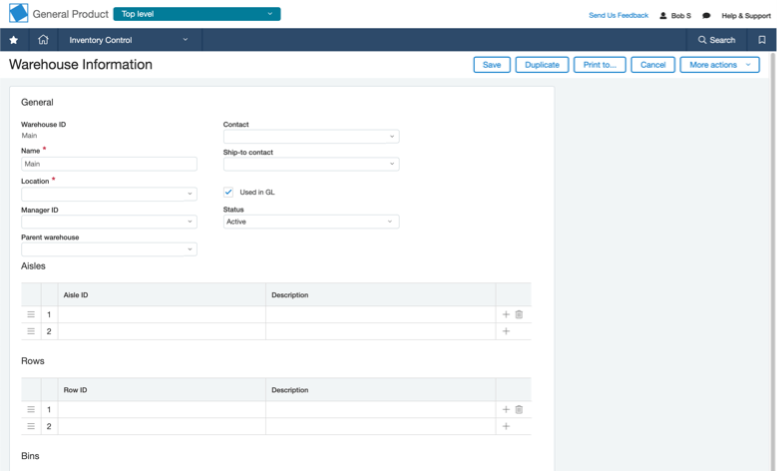Click the Save button
777x471 pixels.
click(x=492, y=65)
